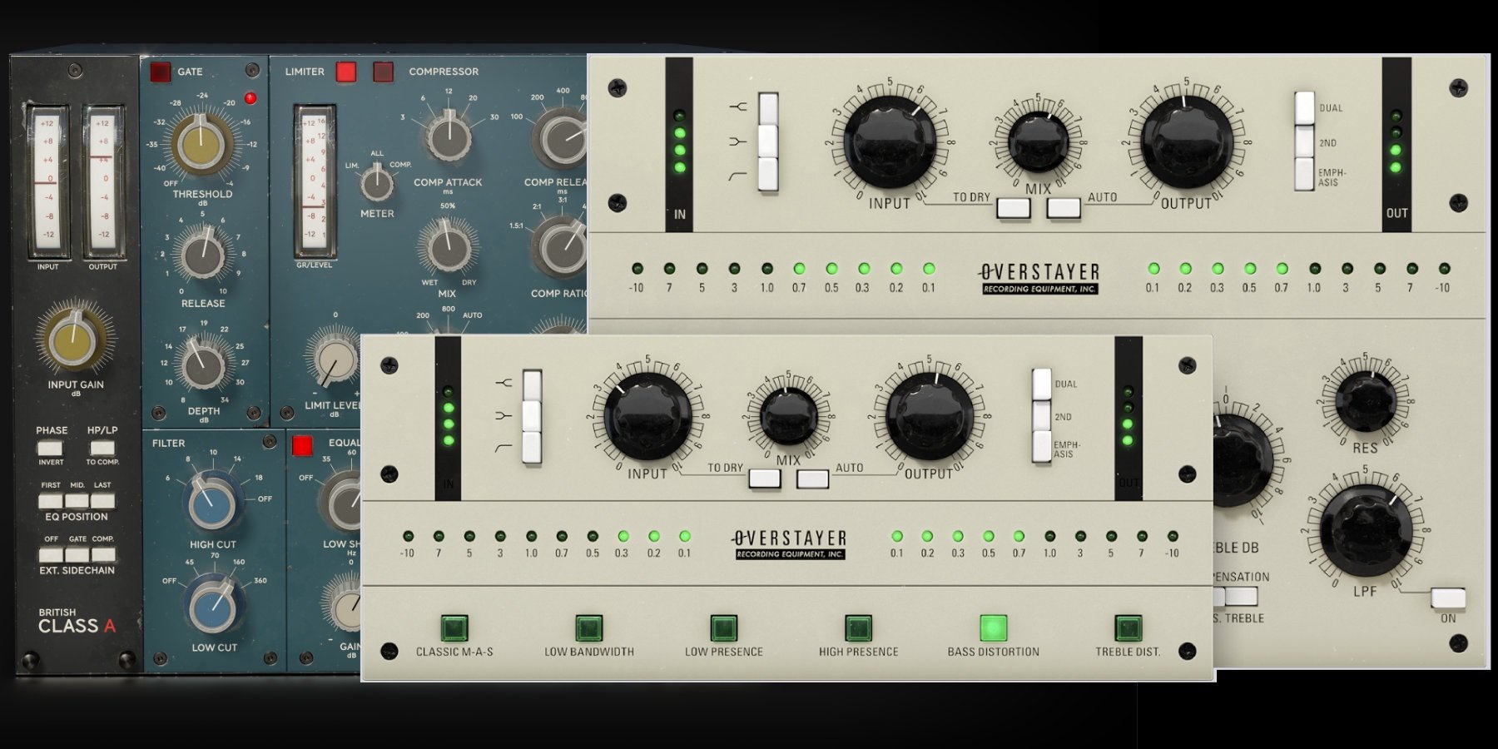Select top sidechain filter switch on rear Overstayer

coord(768,108)
